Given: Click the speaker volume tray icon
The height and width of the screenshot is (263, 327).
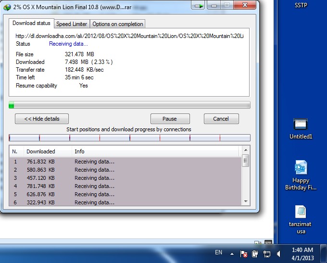Looking at the screenshot, I should pyautogui.click(x=278, y=254).
